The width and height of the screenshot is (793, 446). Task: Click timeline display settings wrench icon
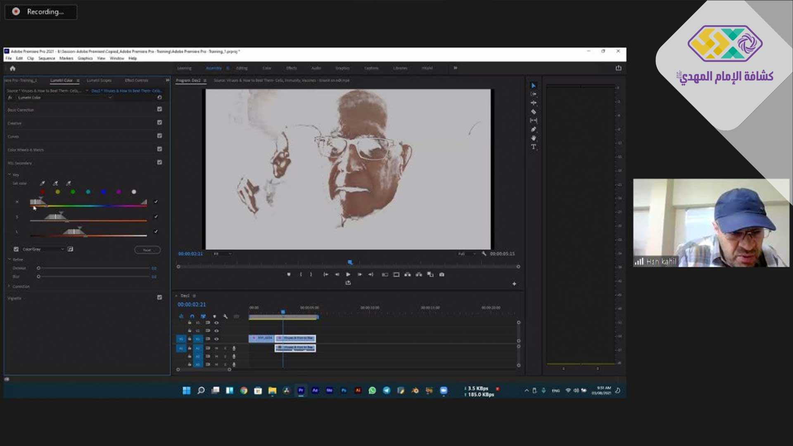[x=225, y=316]
